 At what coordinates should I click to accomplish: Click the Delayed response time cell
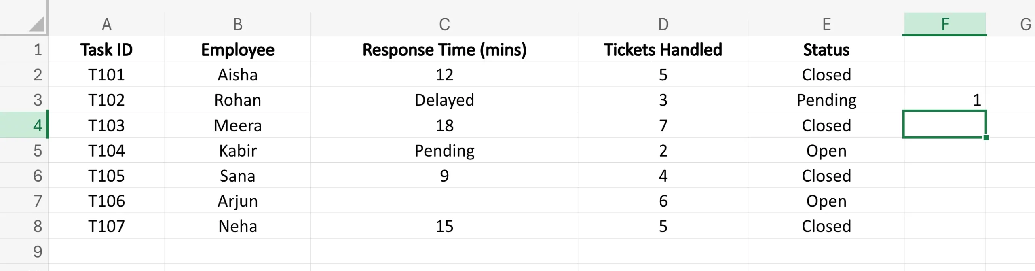444,100
